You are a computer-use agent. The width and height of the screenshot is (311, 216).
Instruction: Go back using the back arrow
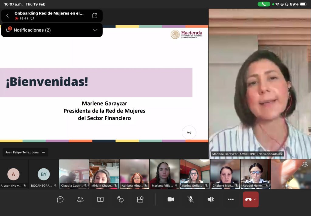click(x=8, y=16)
